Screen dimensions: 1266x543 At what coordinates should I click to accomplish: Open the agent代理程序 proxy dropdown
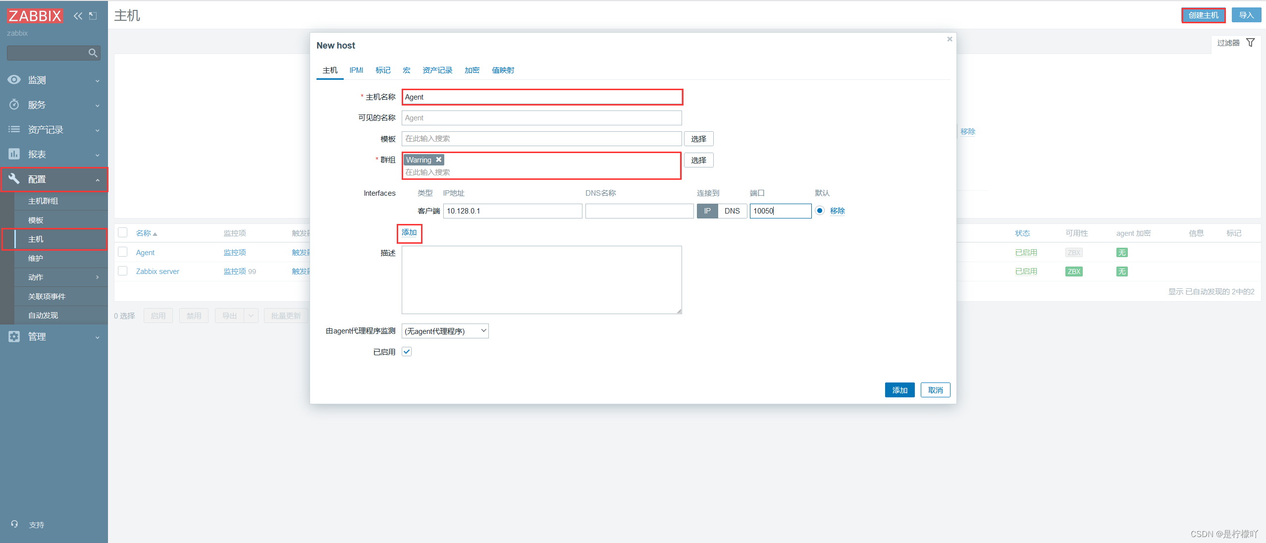[x=445, y=331]
